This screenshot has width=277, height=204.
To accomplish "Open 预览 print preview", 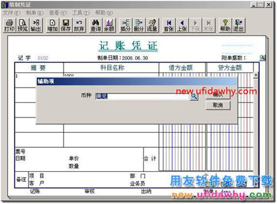I will (22, 25).
